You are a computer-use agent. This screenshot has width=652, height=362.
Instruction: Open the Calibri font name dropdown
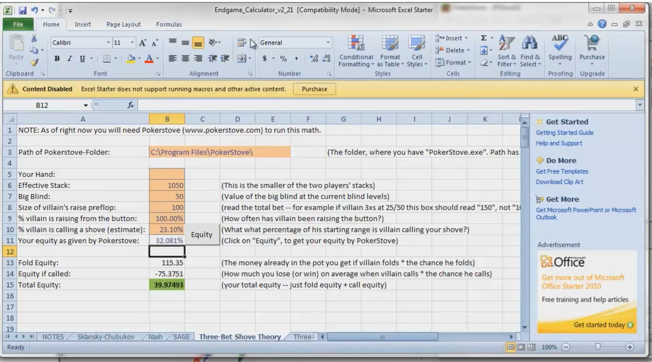pos(108,43)
